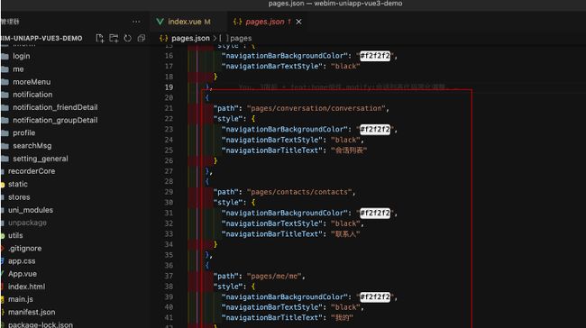Screen dimensions: 586x328
Task: Open the notification_groupDetail folder
Action: [x=55, y=120]
